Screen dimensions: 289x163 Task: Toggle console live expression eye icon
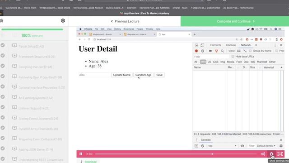click(x=242, y=146)
